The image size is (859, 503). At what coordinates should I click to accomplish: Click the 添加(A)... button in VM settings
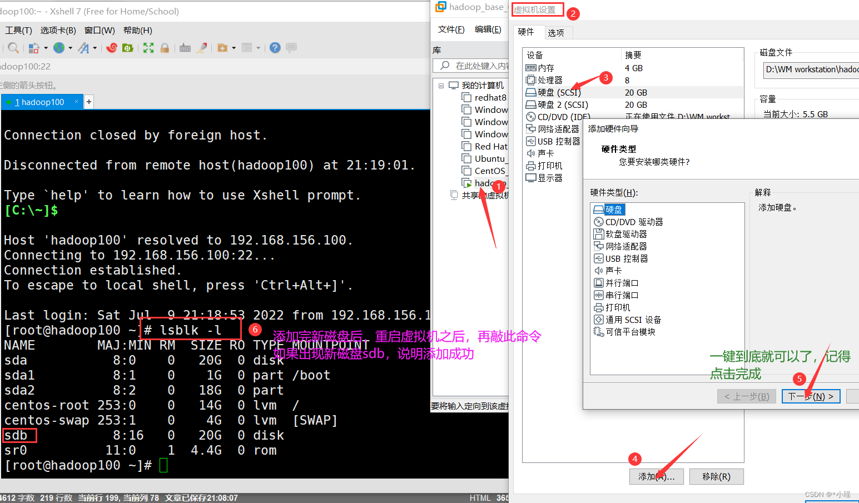pos(657,476)
